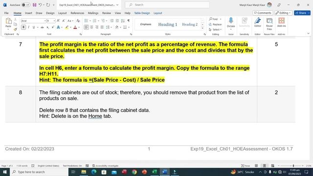Expand numbering list dropdown arrow

[x=98, y=21]
